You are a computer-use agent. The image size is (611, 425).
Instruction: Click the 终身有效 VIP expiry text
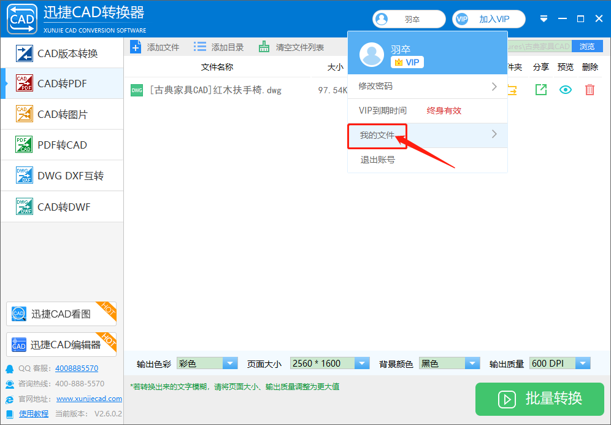point(444,111)
